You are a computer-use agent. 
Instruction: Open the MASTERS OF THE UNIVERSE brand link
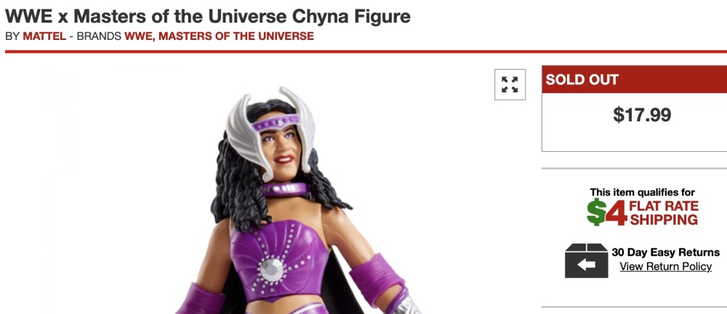tap(236, 36)
